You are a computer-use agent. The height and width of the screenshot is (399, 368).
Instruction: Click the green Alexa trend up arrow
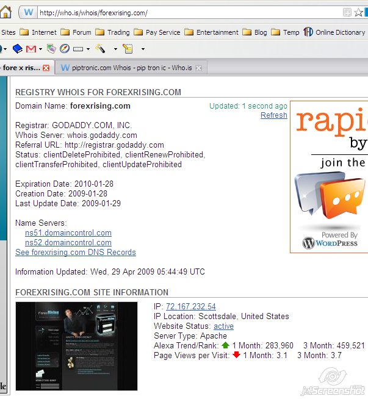click(x=225, y=345)
